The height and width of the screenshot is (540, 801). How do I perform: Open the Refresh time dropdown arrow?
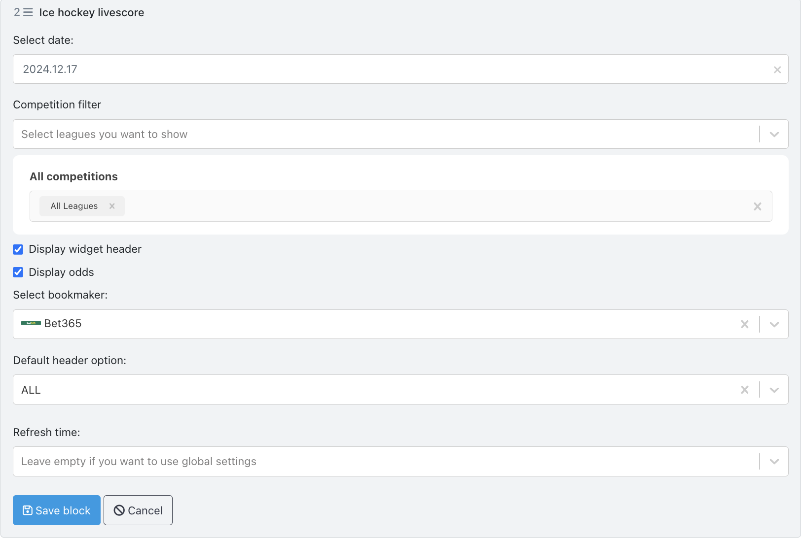[x=774, y=462]
